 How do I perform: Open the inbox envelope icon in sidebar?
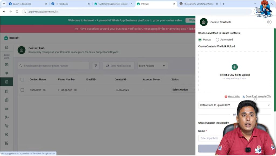pos(7,65)
